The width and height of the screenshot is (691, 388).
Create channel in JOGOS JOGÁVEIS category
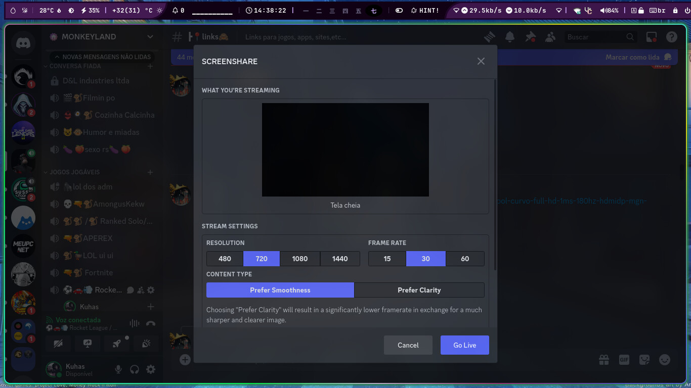point(150,172)
